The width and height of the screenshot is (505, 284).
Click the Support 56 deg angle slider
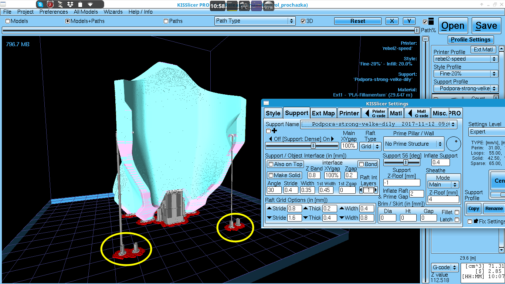(x=402, y=162)
